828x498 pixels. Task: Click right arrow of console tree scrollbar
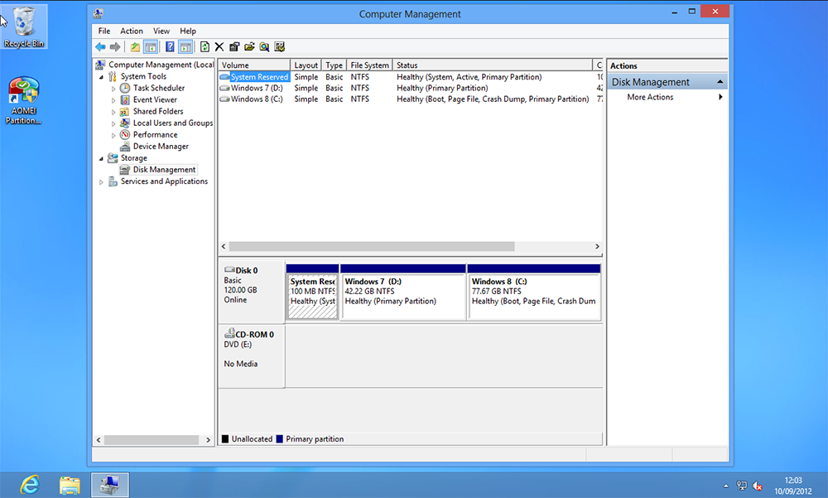click(208, 440)
